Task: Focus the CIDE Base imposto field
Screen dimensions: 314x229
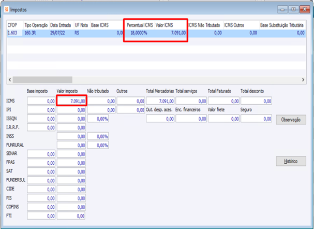Action: coord(41,189)
